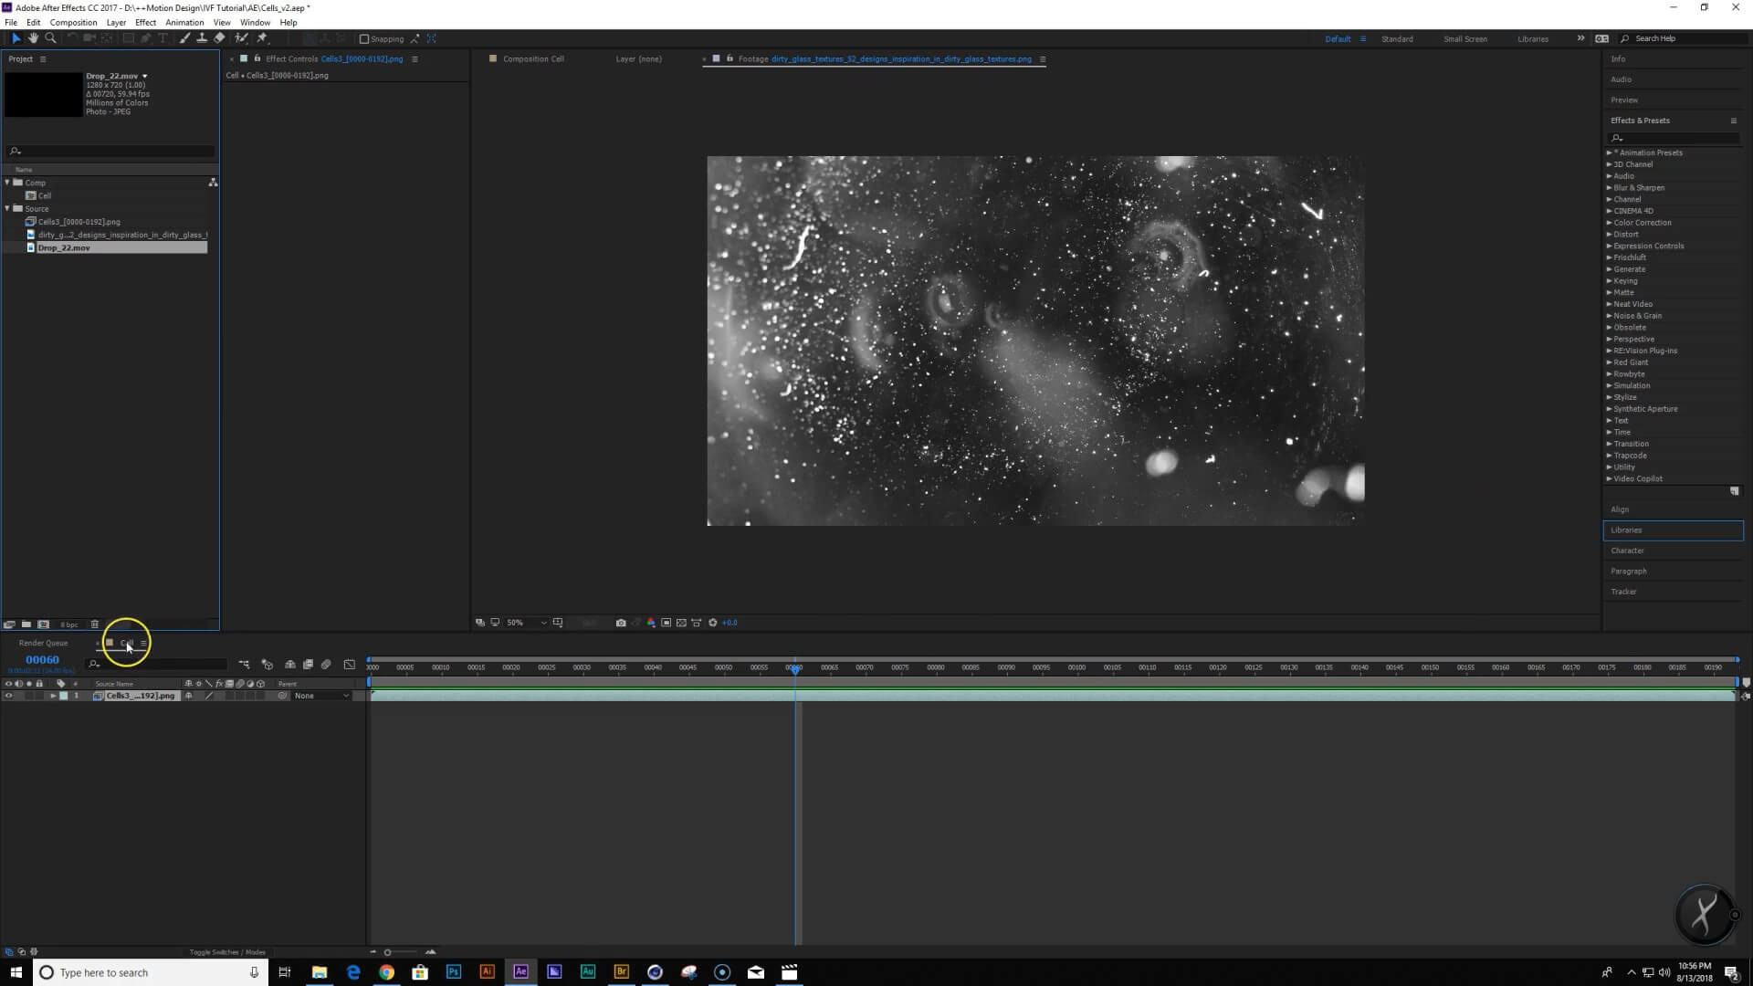The image size is (1753, 986).
Task: Click Toggle Switches / Modes button
Action: click(x=227, y=952)
